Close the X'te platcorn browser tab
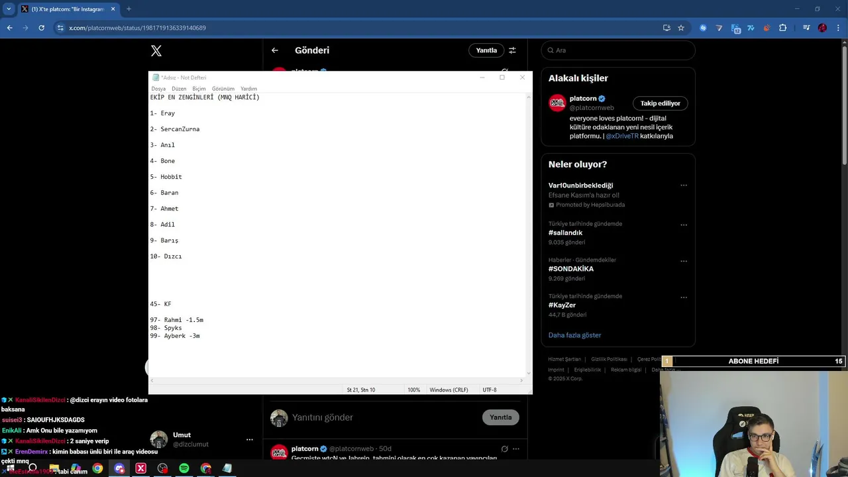848x477 pixels. point(113,9)
